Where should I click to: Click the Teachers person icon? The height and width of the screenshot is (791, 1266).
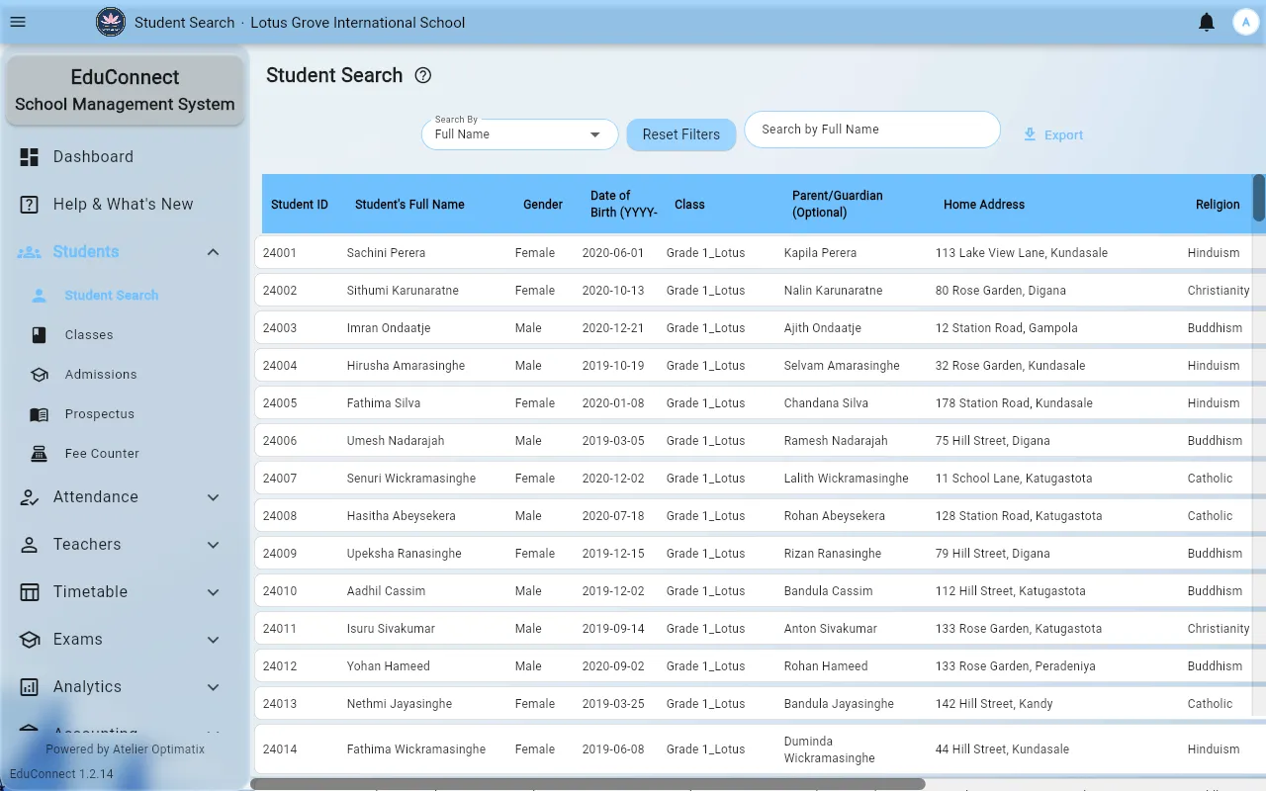click(30, 545)
